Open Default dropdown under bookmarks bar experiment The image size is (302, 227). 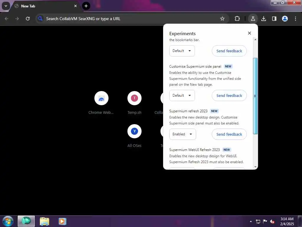click(182, 51)
